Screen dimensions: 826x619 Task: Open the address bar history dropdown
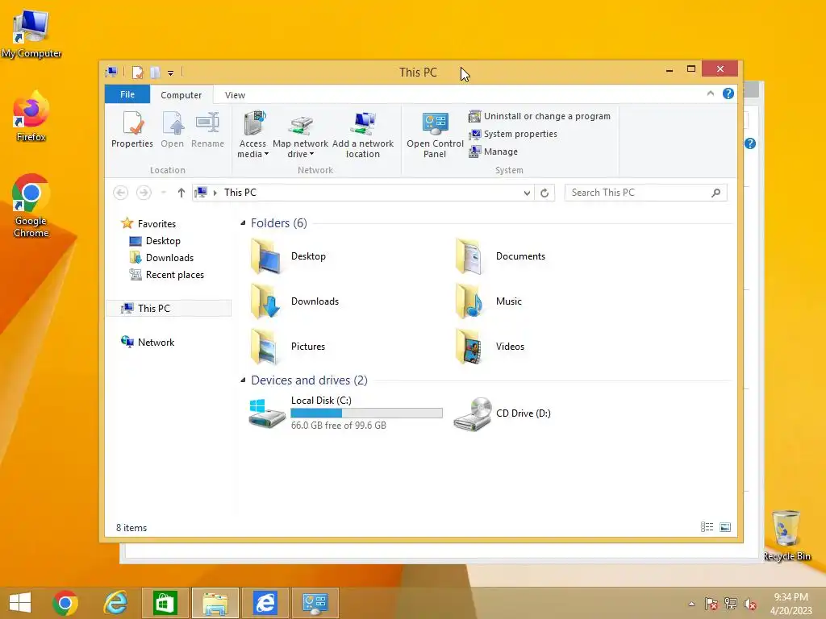coord(527,193)
